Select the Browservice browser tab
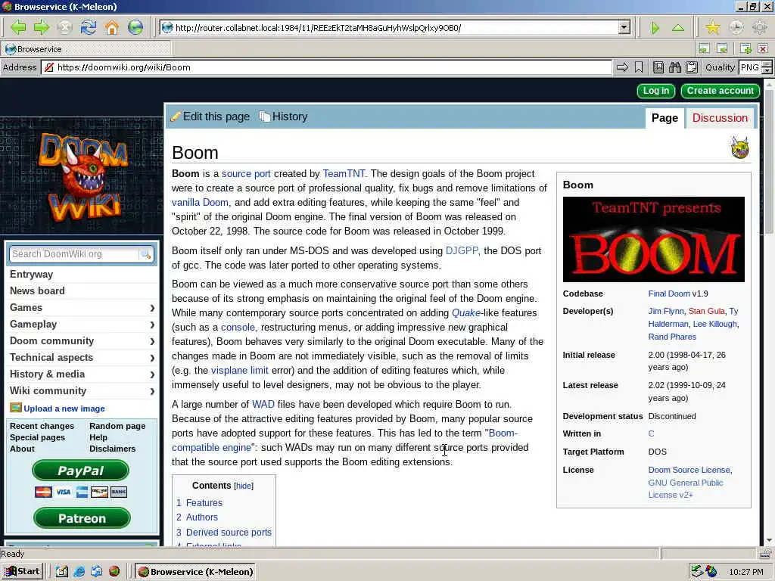Viewport: 775px width, 581px height. [x=86, y=49]
